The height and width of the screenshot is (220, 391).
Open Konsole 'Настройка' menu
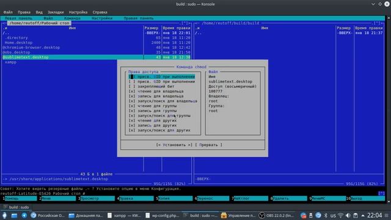click(78, 12)
